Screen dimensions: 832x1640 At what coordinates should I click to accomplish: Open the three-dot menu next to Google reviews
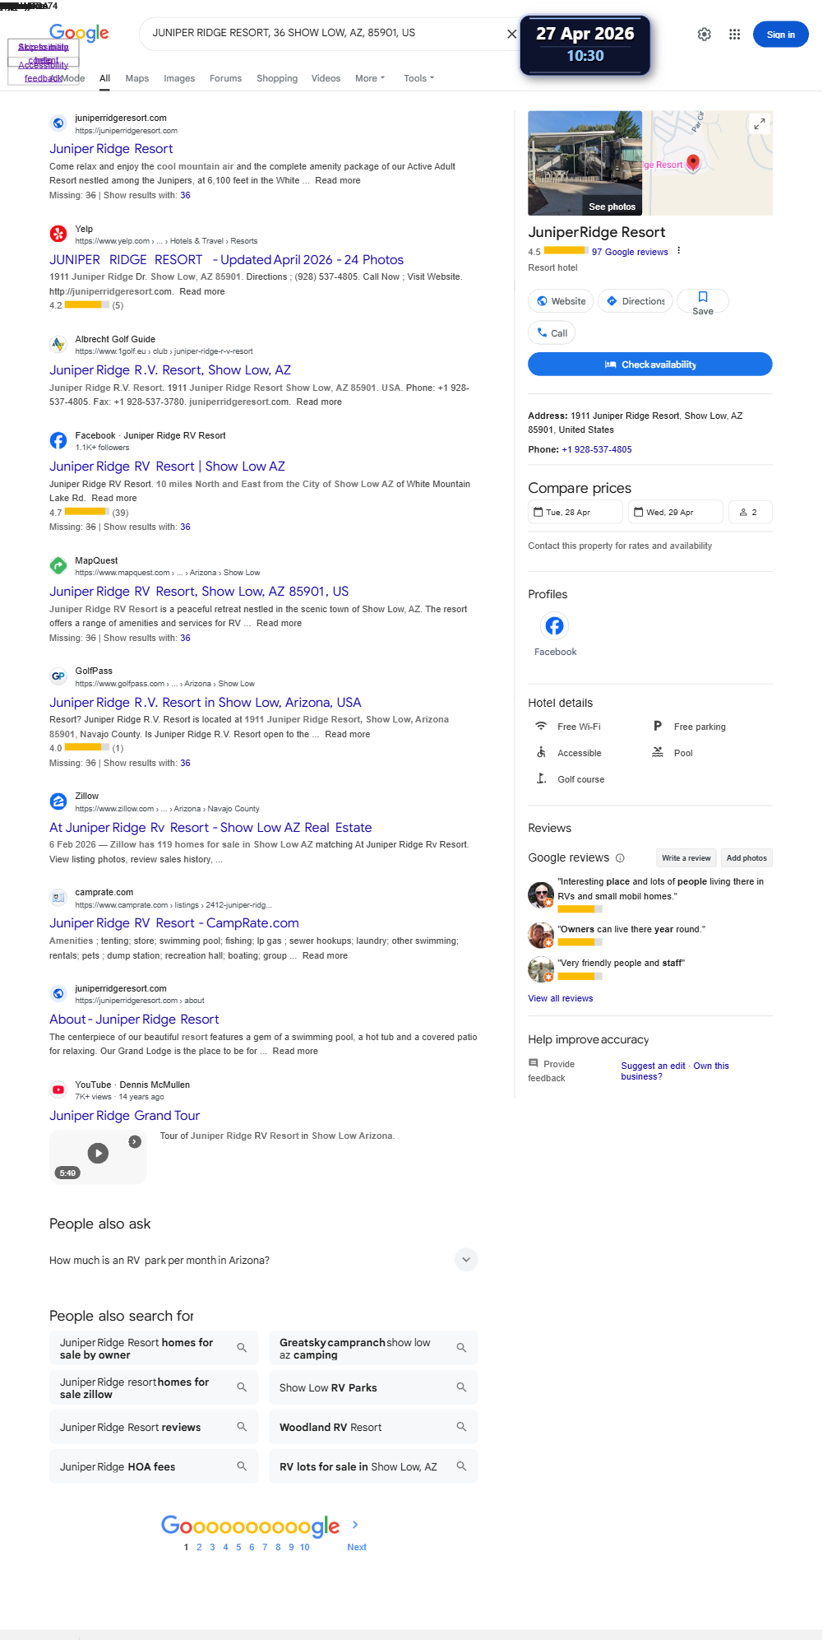coord(678,251)
